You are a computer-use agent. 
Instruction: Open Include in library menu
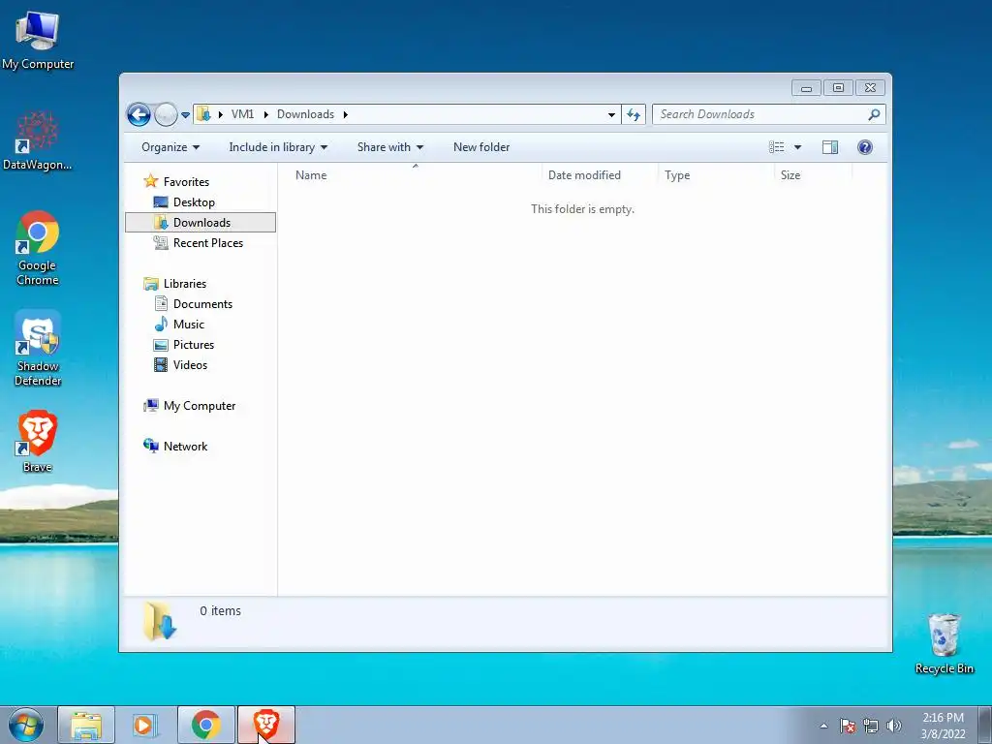278,147
